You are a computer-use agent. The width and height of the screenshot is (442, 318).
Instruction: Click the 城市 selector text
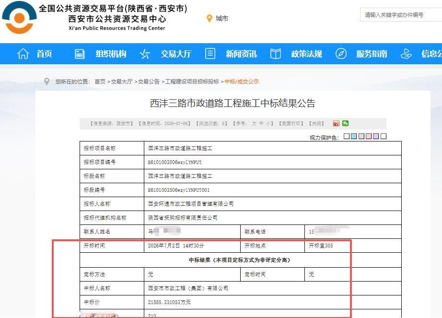pyautogui.click(x=222, y=18)
